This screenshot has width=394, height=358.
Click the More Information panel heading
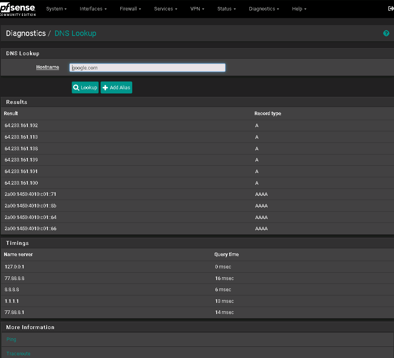click(30, 327)
